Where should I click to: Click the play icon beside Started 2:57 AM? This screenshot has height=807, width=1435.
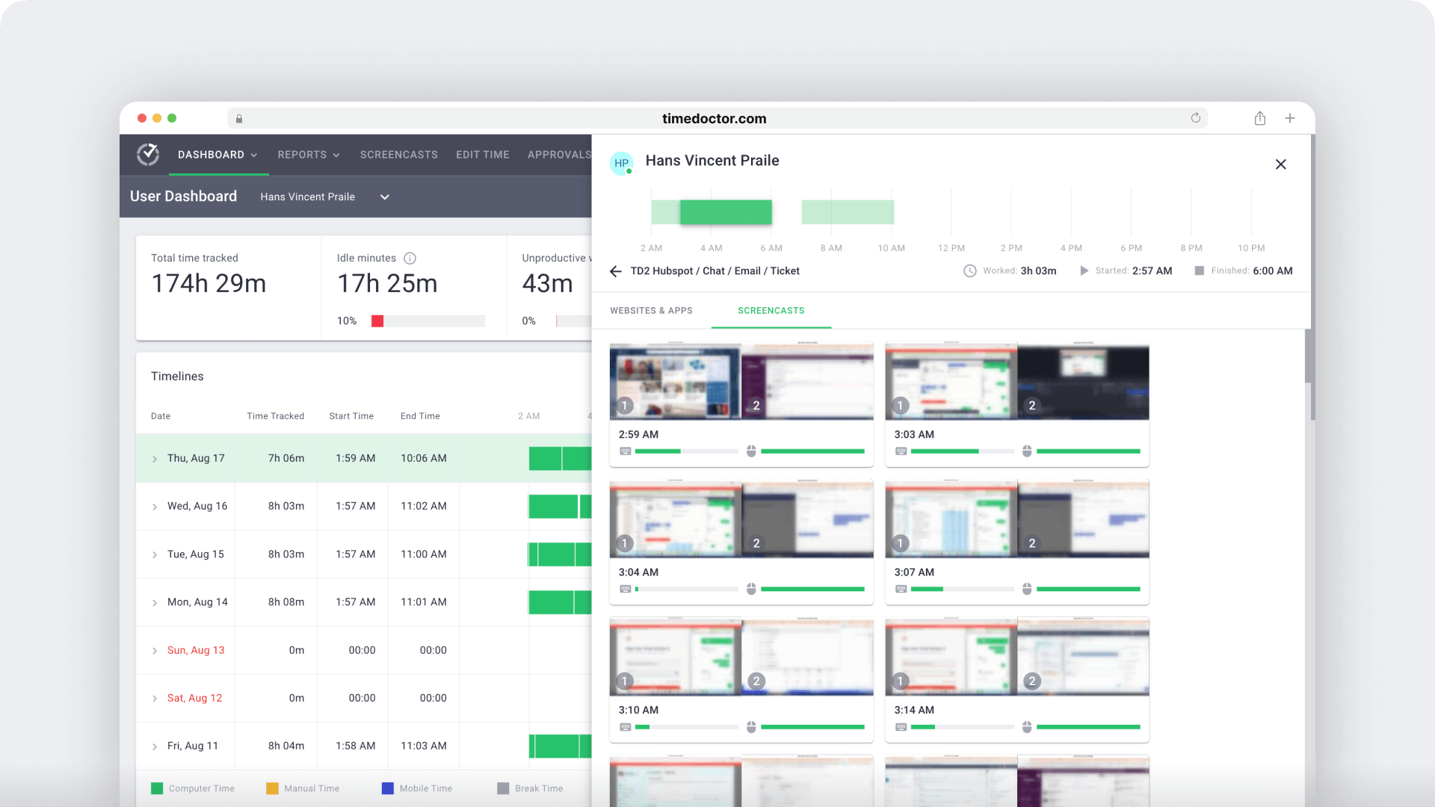1084,271
